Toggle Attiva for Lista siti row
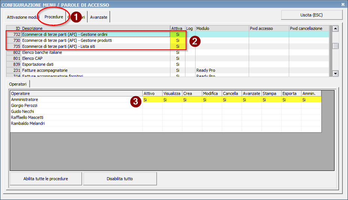Image resolution: width=348 pixels, height=200 pixels. 178,46
